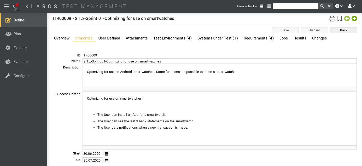Image resolution: width=362 pixels, height=166 pixels.
Task: Expand the user account dropdown
Action: [x=351, y=6]
